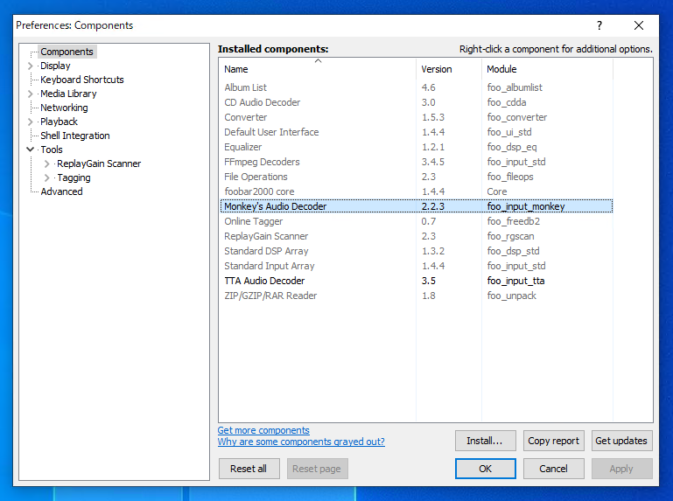Click the Install... button
The image size is (673, 501).
(486, 441)
